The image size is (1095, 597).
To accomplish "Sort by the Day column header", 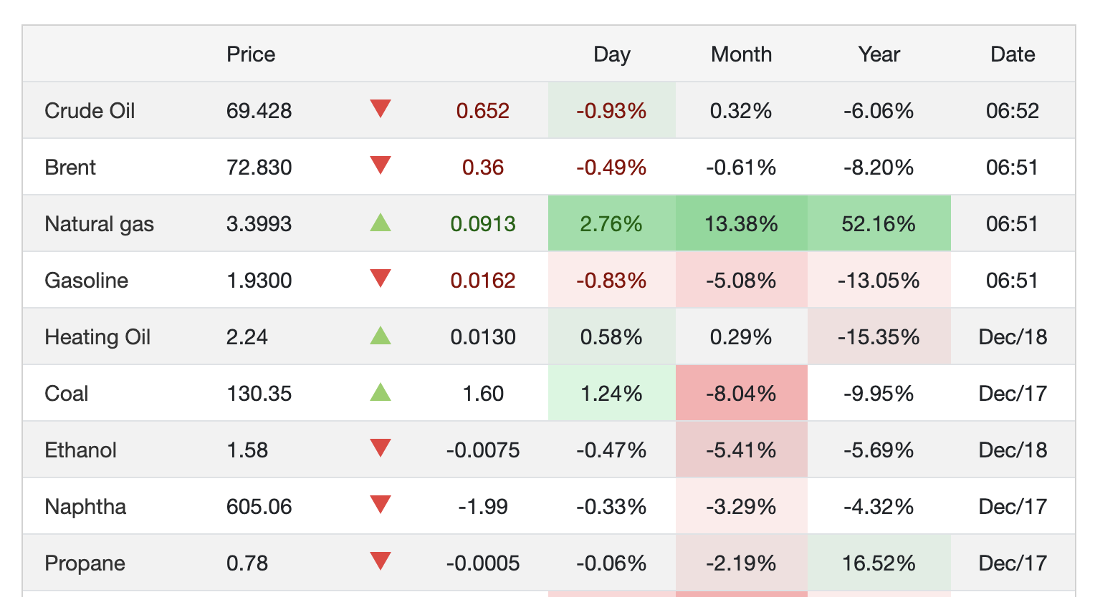I will tap(611, 54).
